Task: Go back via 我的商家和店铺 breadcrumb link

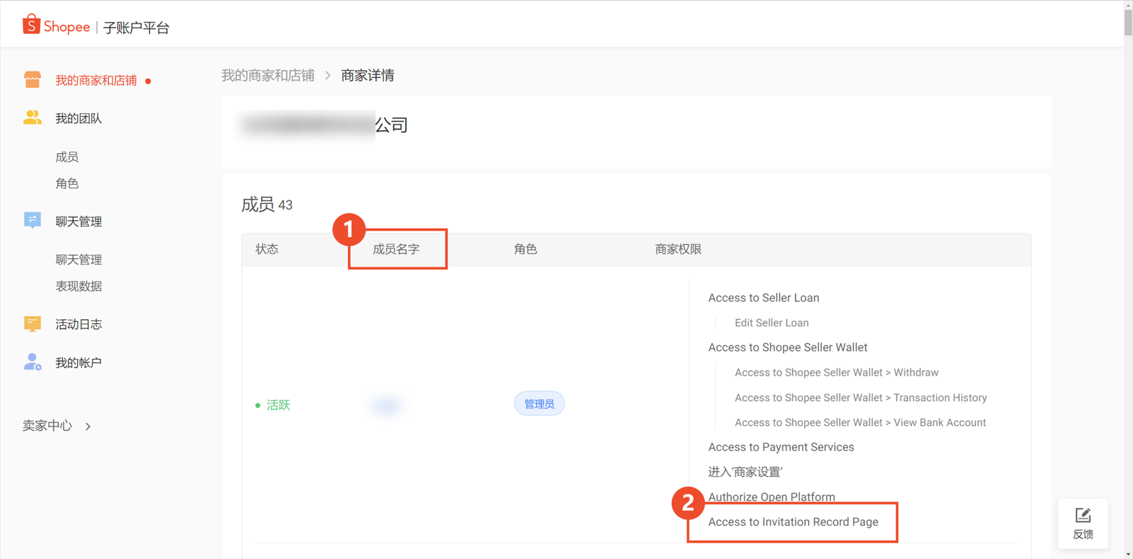Action: pyautogui.click(x=268, y=76)
